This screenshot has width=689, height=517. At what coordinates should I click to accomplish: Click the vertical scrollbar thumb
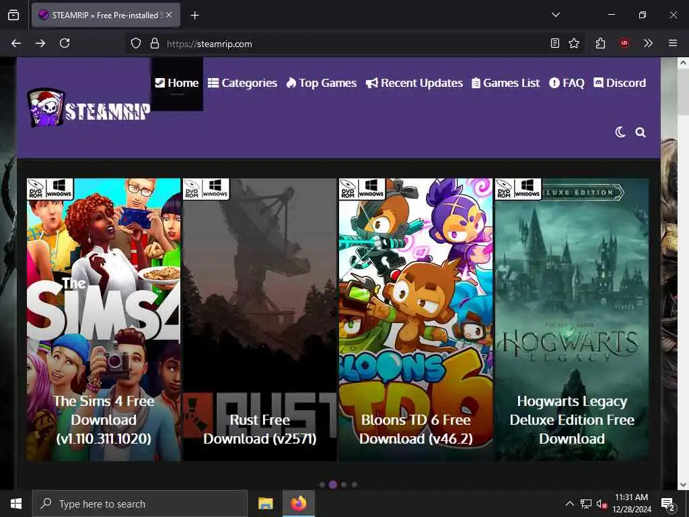683,90
